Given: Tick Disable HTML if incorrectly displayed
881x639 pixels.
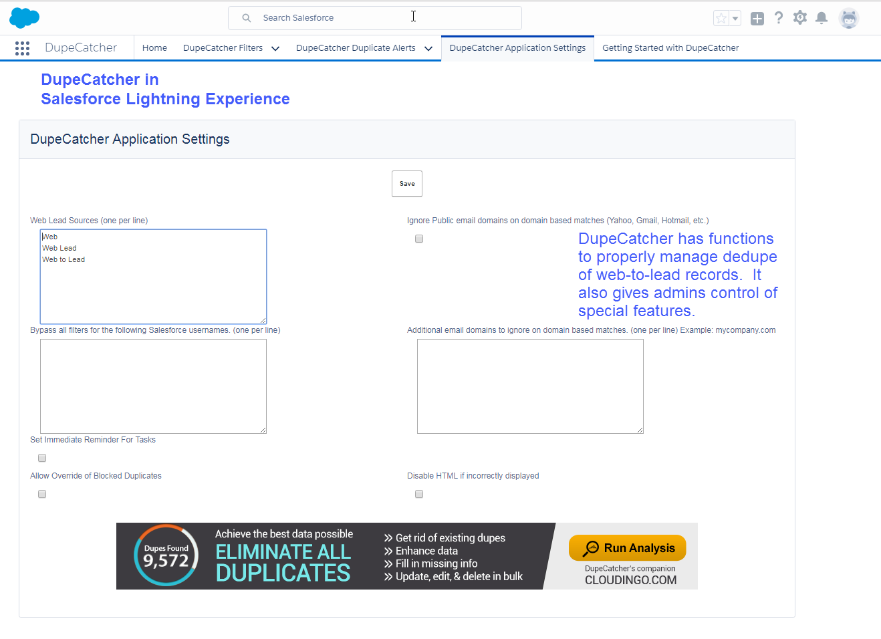Looking at the screenshot, I should (x=419, y=494).
